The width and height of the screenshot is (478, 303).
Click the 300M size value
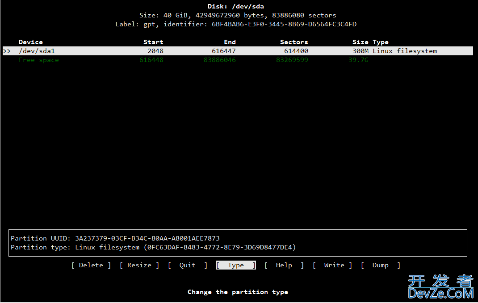(x=361, y=51)
